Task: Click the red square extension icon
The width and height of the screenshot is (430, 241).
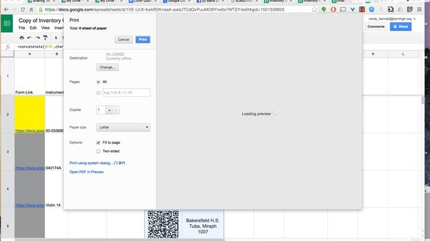Action: [362, 9]
